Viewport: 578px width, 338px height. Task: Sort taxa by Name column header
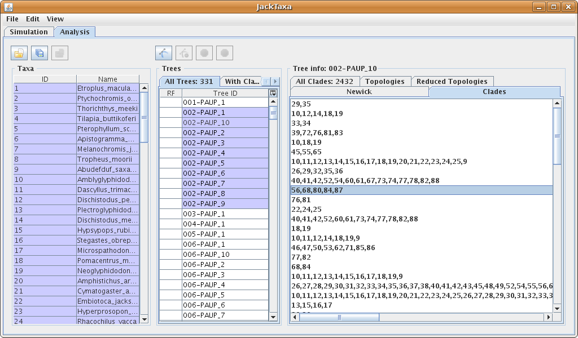pyautogui.click(x=108, y=79)
